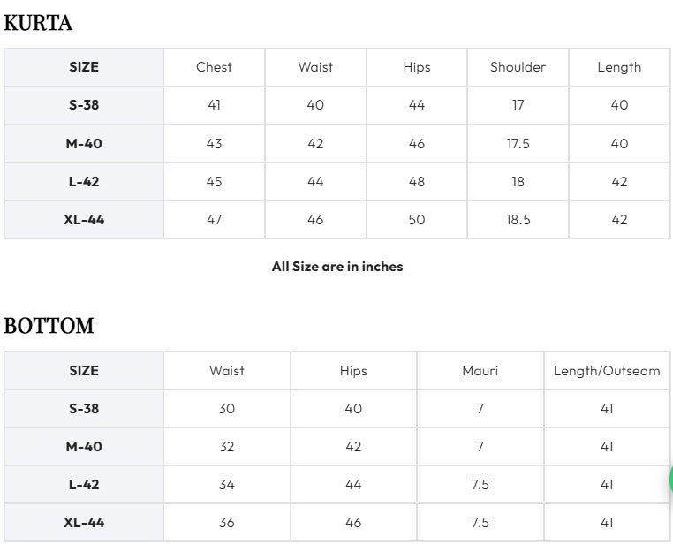Click the hips value 50 in Kurta table

tap(416, 220)
